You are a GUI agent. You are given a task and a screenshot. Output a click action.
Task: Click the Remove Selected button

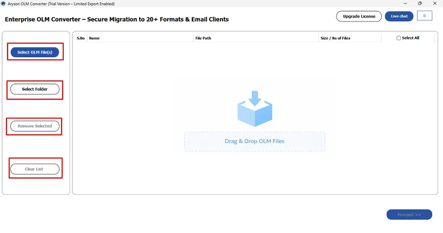35,126
